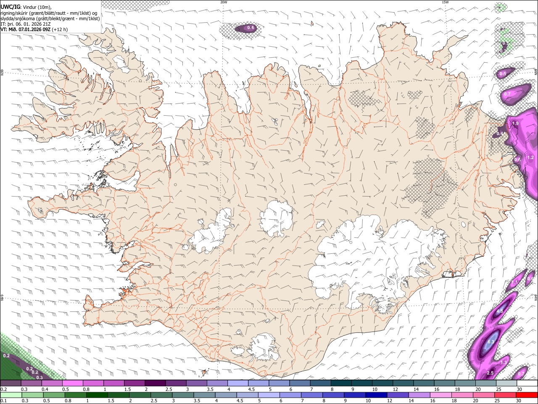Click the 1.3 value below the 6.3 maximum

[x=504, y=362]
